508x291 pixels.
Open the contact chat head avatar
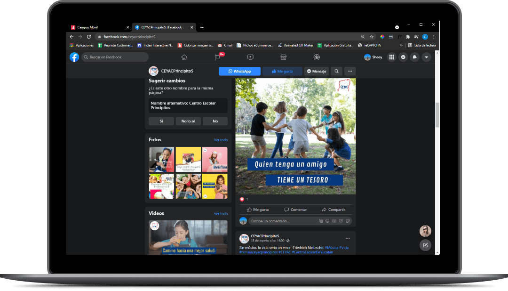[425, 231]
